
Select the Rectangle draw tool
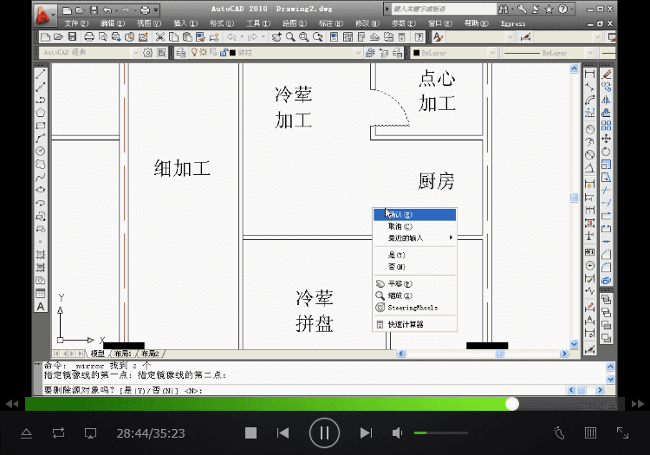point(40,126)
